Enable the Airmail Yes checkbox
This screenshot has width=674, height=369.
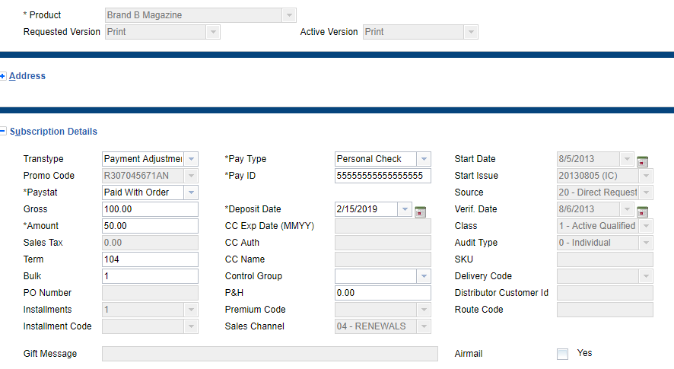pos(562,354)
